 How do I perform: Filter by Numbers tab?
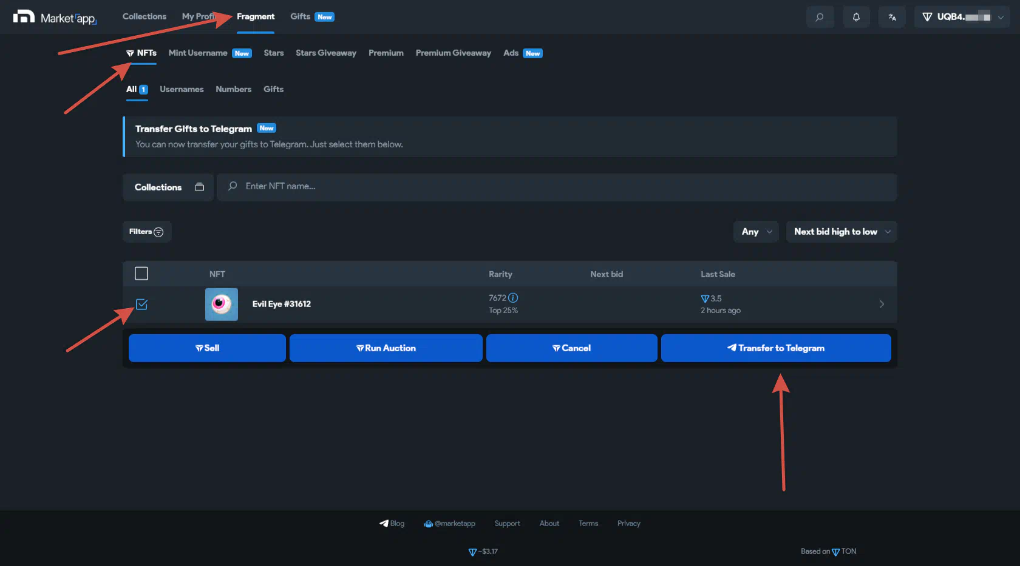[233, 89]
